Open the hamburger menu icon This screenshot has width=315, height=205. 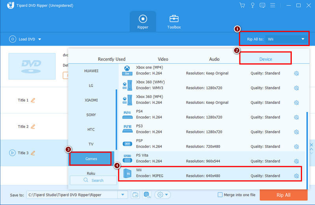(272, 5)
